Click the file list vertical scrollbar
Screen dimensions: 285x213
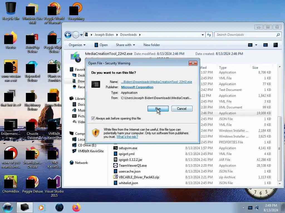[x=279, y=149]
